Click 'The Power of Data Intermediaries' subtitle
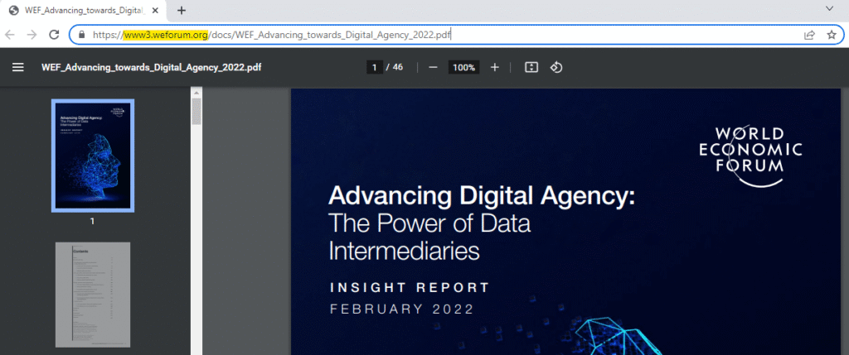This screenshot has height=355, width=849. pyautogui.click(x=430, y=237)
